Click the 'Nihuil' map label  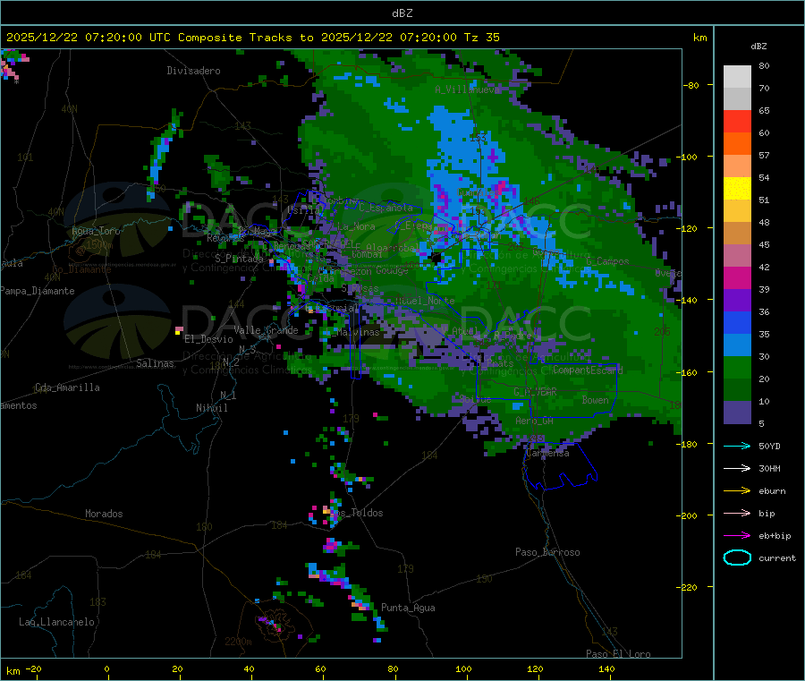pos(211,408)
